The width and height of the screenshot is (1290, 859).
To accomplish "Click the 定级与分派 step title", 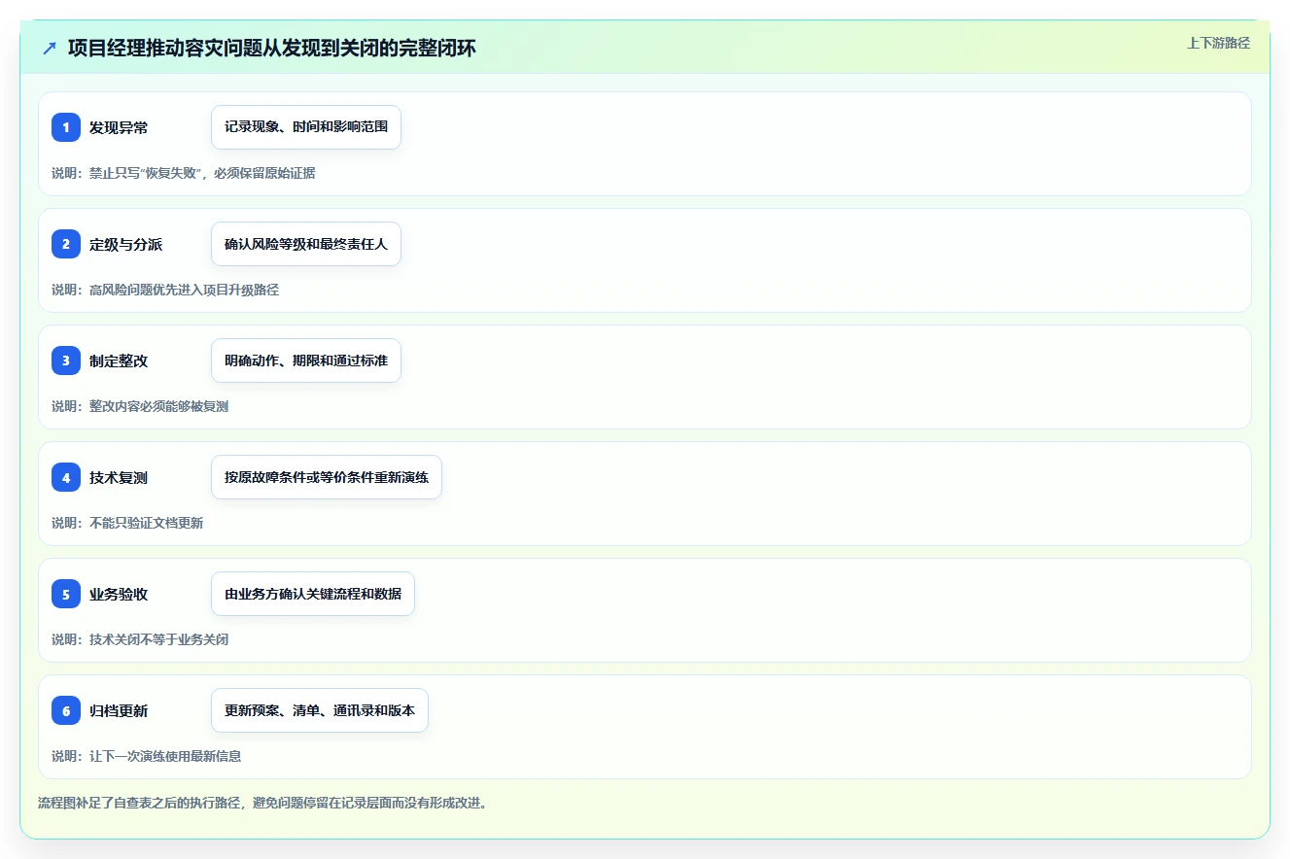I will (x=126, y=244).
